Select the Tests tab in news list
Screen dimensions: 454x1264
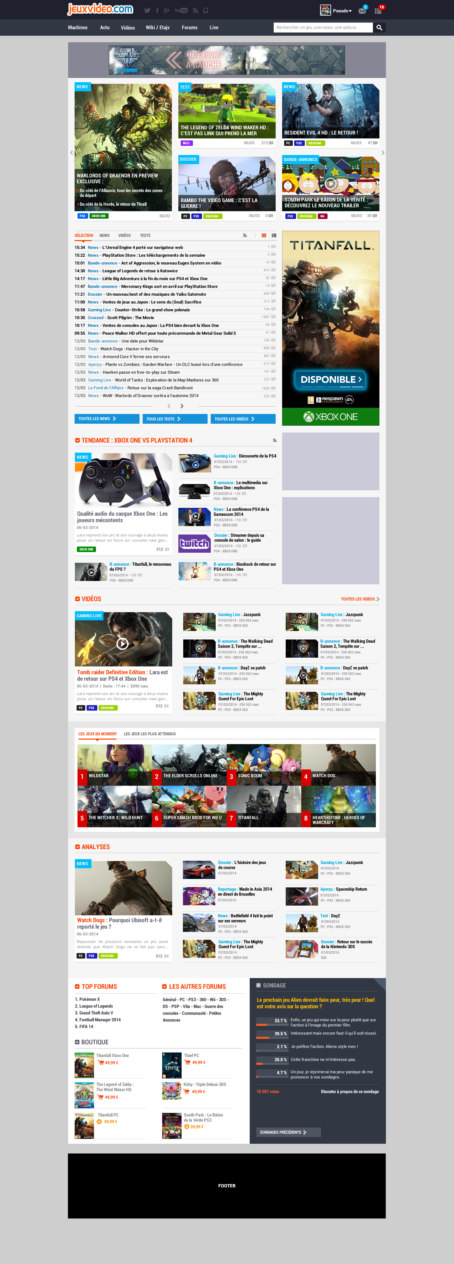(x=145, y=236)
